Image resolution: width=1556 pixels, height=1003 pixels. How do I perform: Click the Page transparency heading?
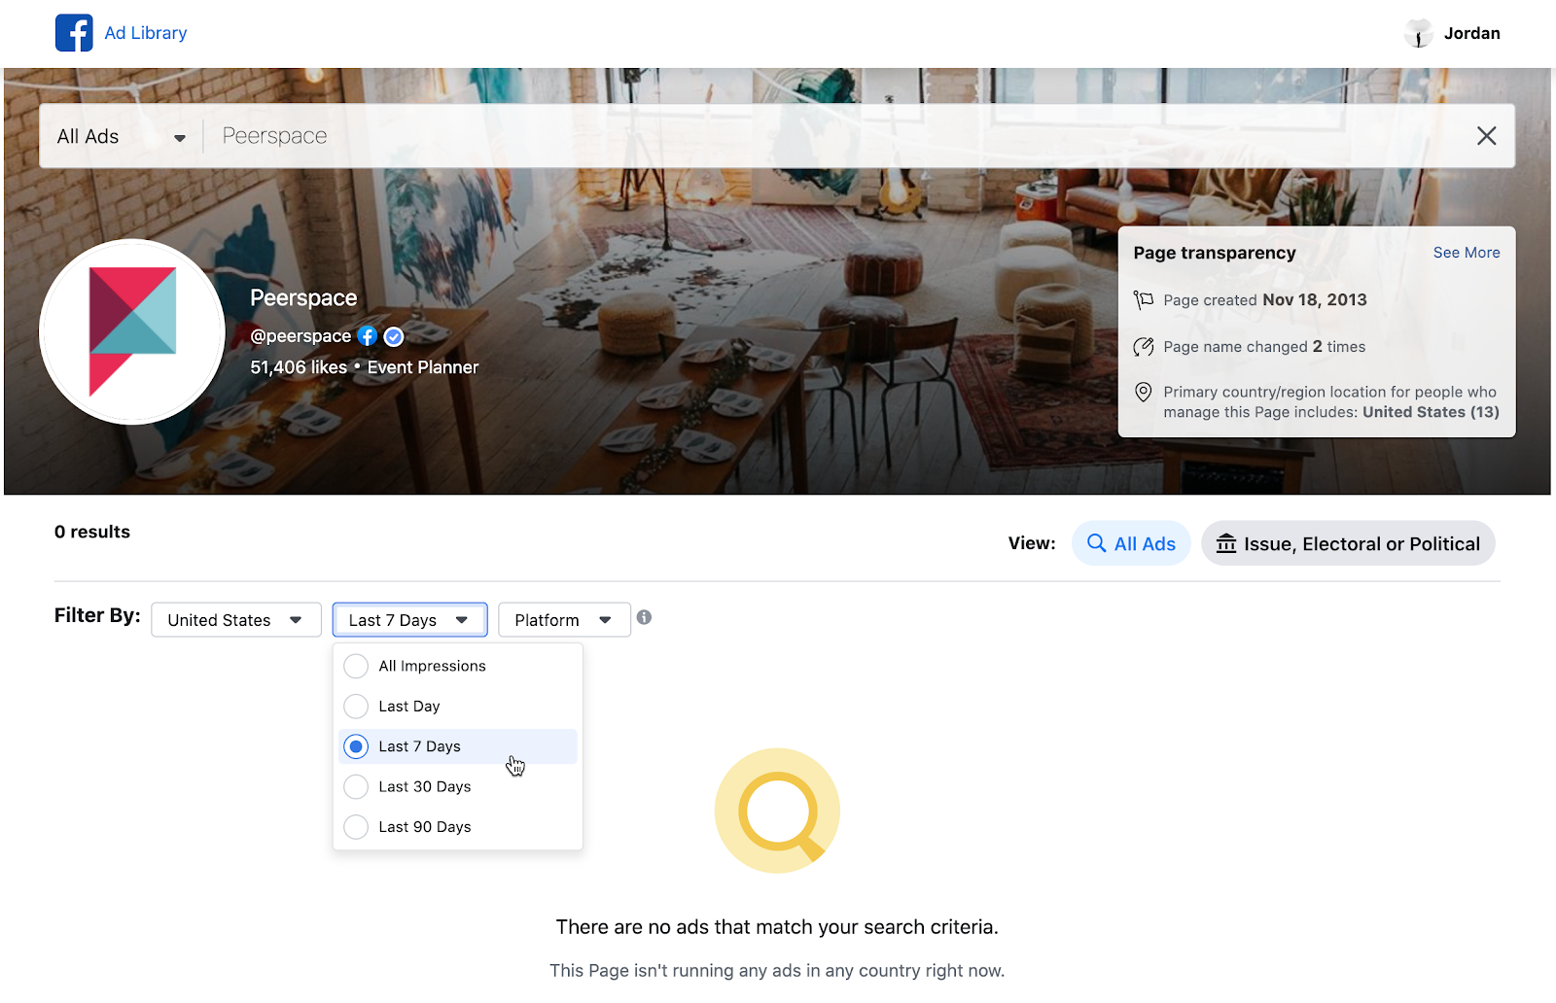(x=1215, y=253)
